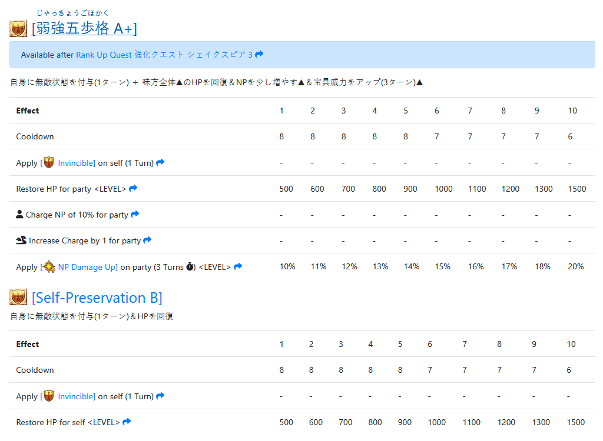This screenshot has width=603, height=441.
Task: Click Self-Preservation table's Effect header
Action: (28, 344)
